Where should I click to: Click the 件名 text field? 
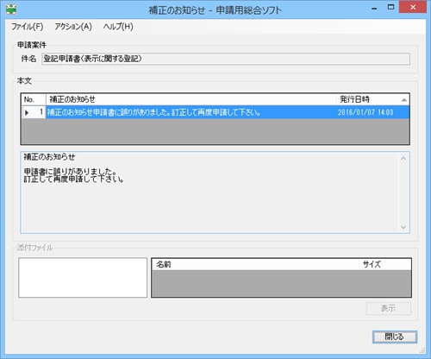(226, 59)
